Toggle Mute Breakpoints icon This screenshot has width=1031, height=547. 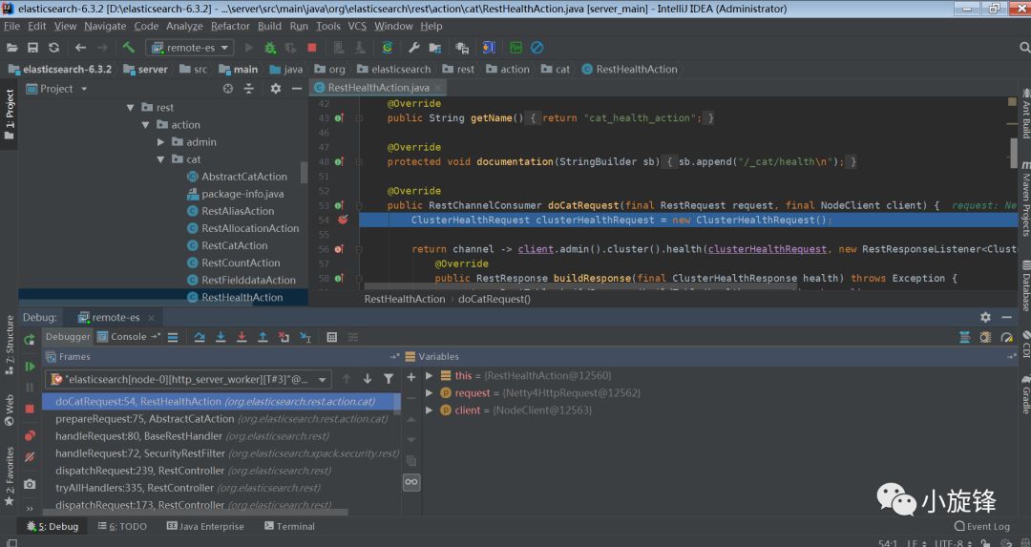click(x=30, y=457)
